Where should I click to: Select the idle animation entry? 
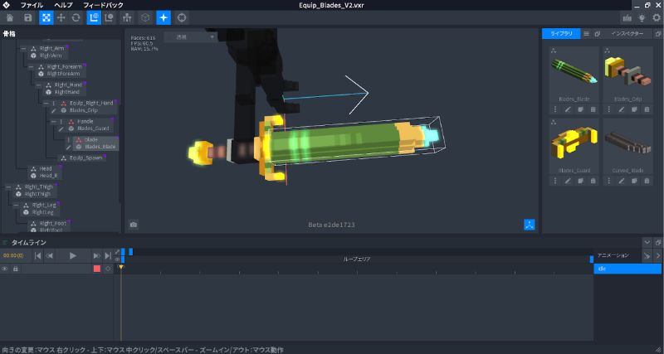(x=627, y=269)
